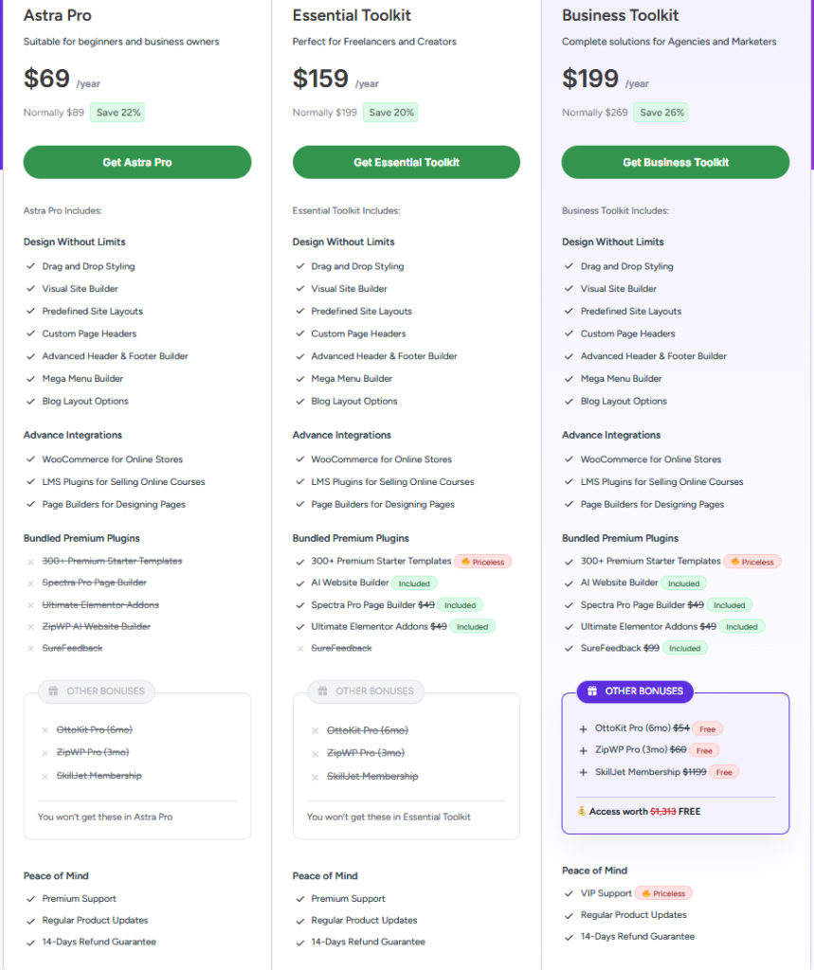Click the checkmark beside SureFeedback in Business Toolkit
814x970 pixels.
point(570,648)
